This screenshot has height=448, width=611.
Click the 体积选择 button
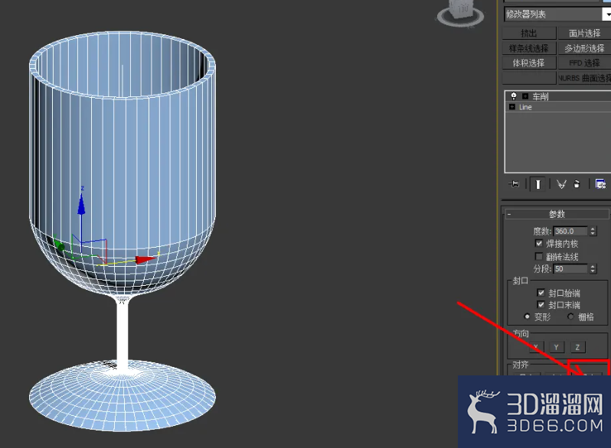(x=529, y=63)
